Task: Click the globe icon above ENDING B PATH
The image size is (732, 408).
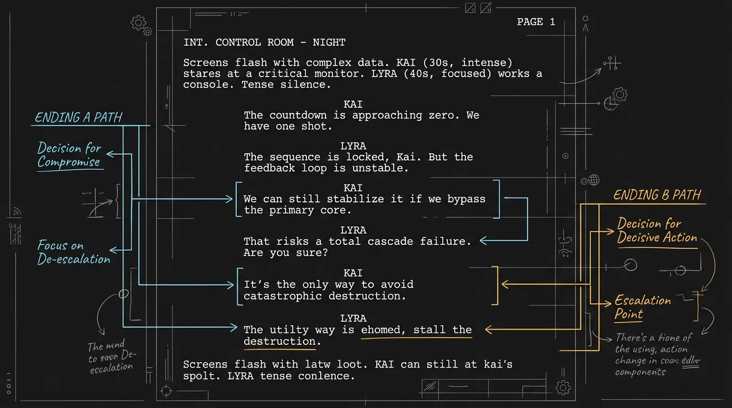Action: [594, 180]
